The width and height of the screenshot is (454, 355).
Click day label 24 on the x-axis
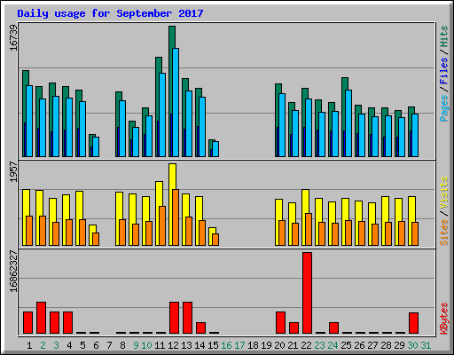point(333,345)
